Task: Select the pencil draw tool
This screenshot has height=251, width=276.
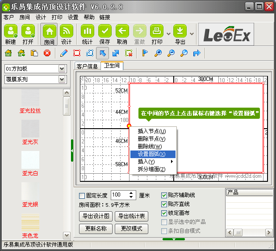Action: tap(63, 53)
